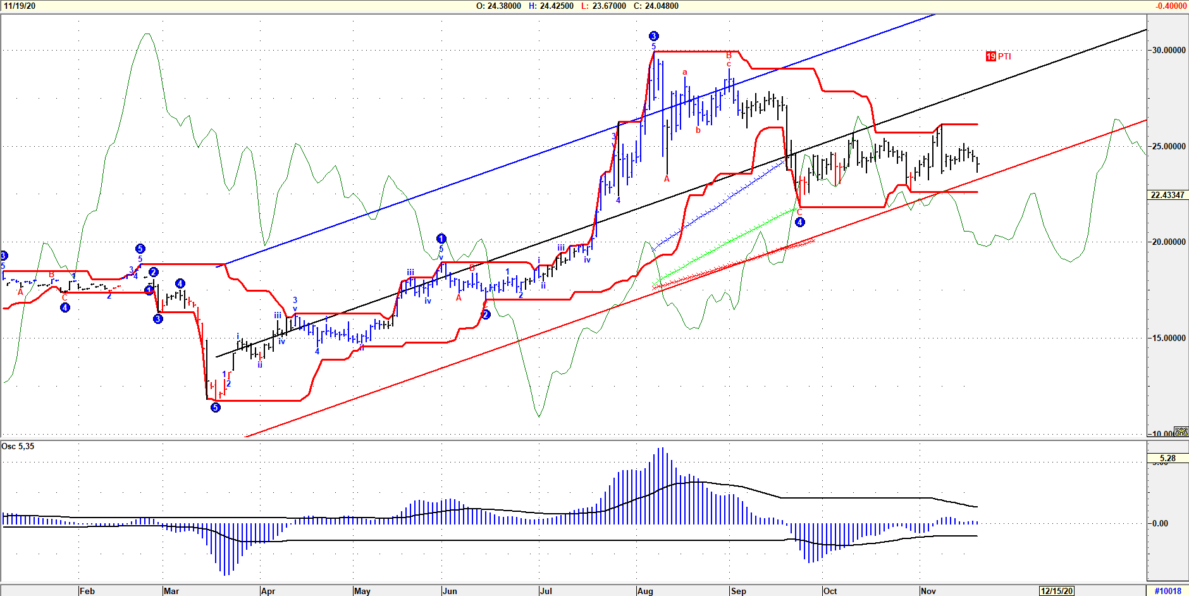Viewport: 1189px width, 596px height.
Task: Click the oscillator value box 5.28
Action: (1167, 458)
